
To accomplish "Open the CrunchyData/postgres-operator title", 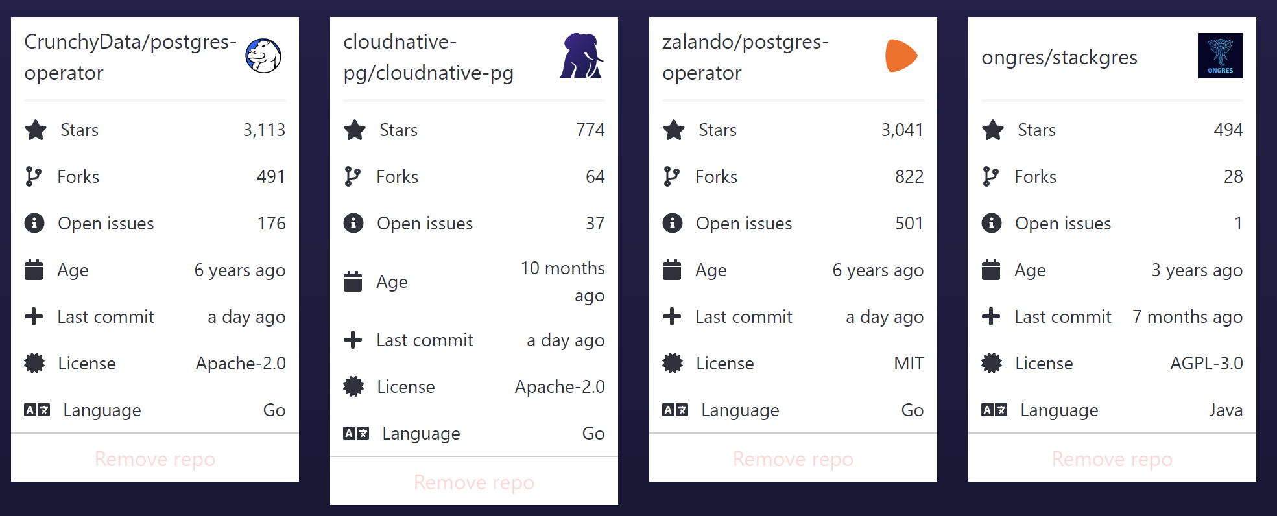I will coord(130,57).
